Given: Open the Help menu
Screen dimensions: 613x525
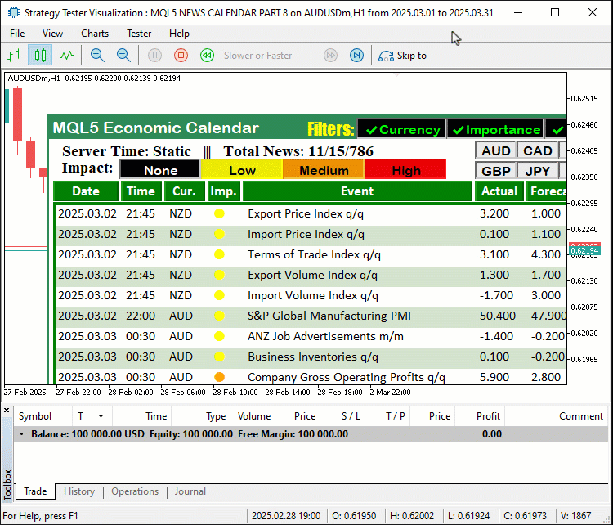Looking at the screenshot, I should (179, 34).
